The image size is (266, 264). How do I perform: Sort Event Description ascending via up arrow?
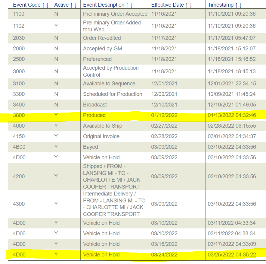(127, 5)
